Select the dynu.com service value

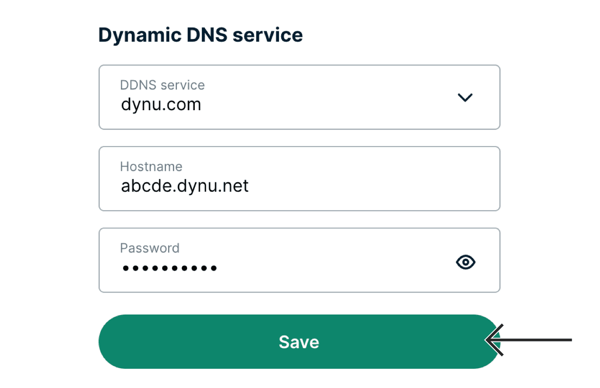[x=161, y=105]
